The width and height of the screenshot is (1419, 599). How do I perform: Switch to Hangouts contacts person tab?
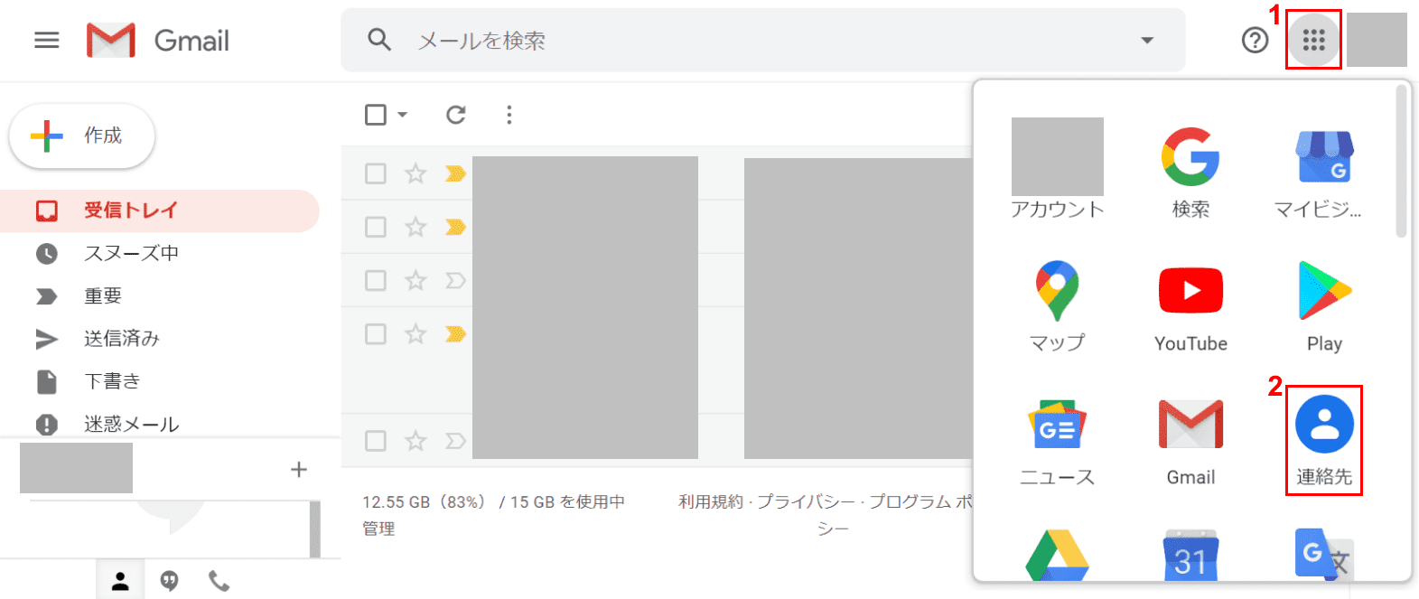pos(120,581)
